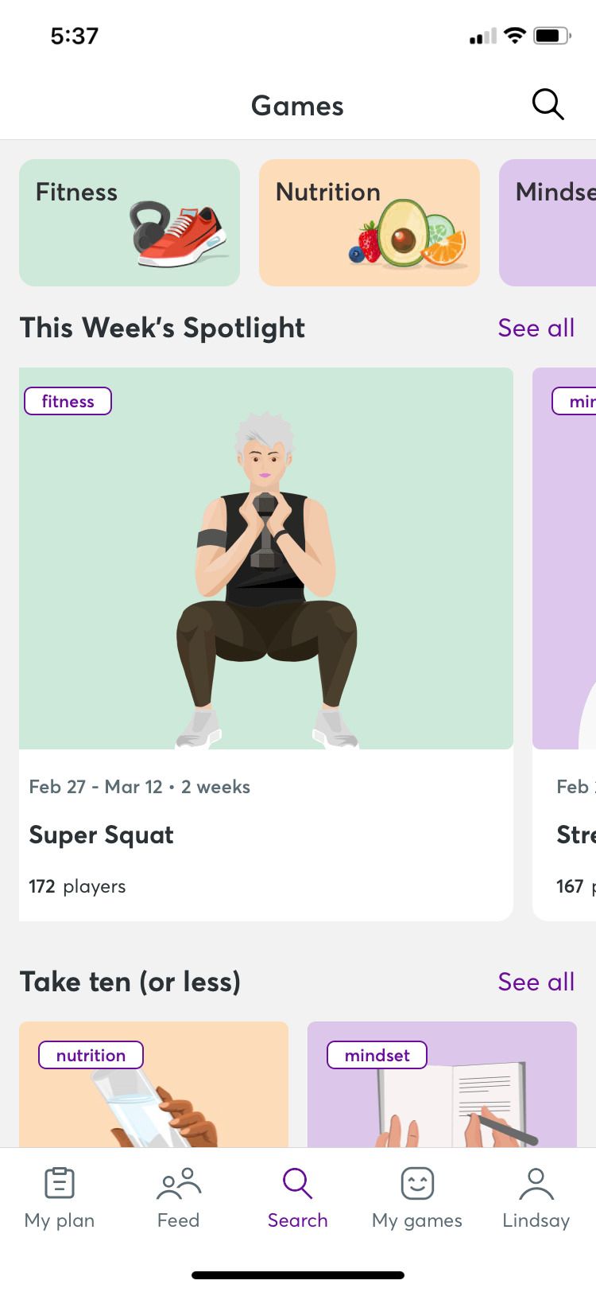This screenshot has height=1292, width=596.
Task: Tap the 172 players count
Action: 77,886
